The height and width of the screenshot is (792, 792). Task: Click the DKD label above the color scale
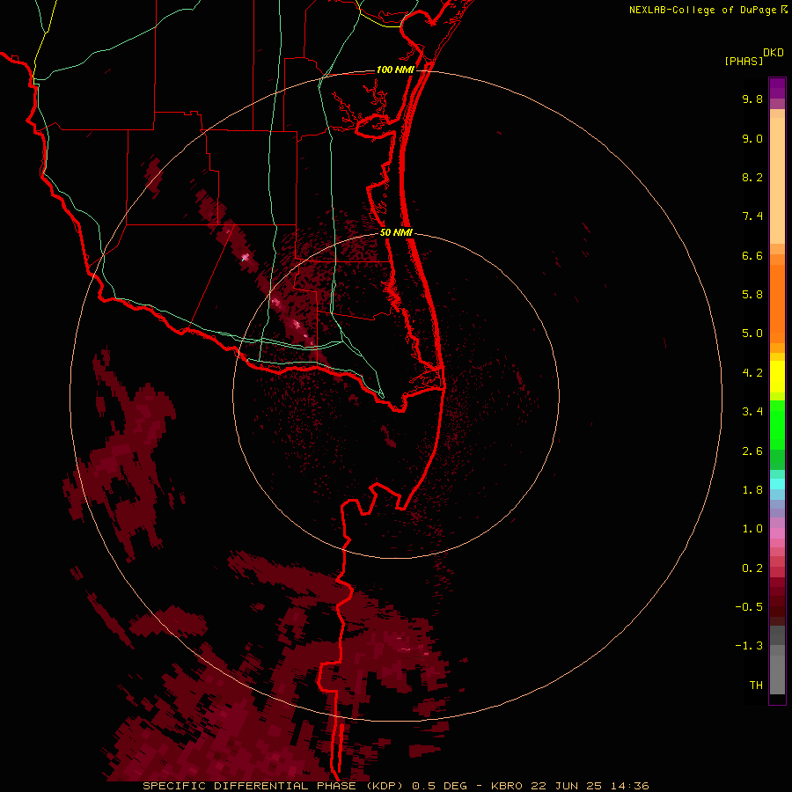pos(774,53)
